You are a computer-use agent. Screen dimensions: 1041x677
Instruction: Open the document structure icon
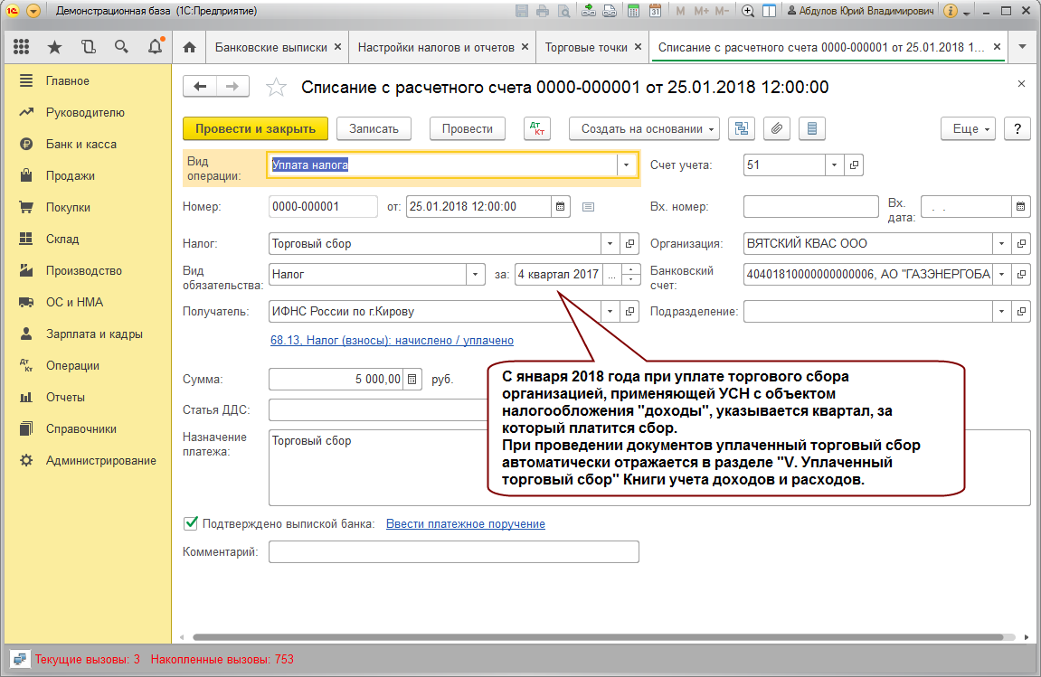click(x=742, y=128)
